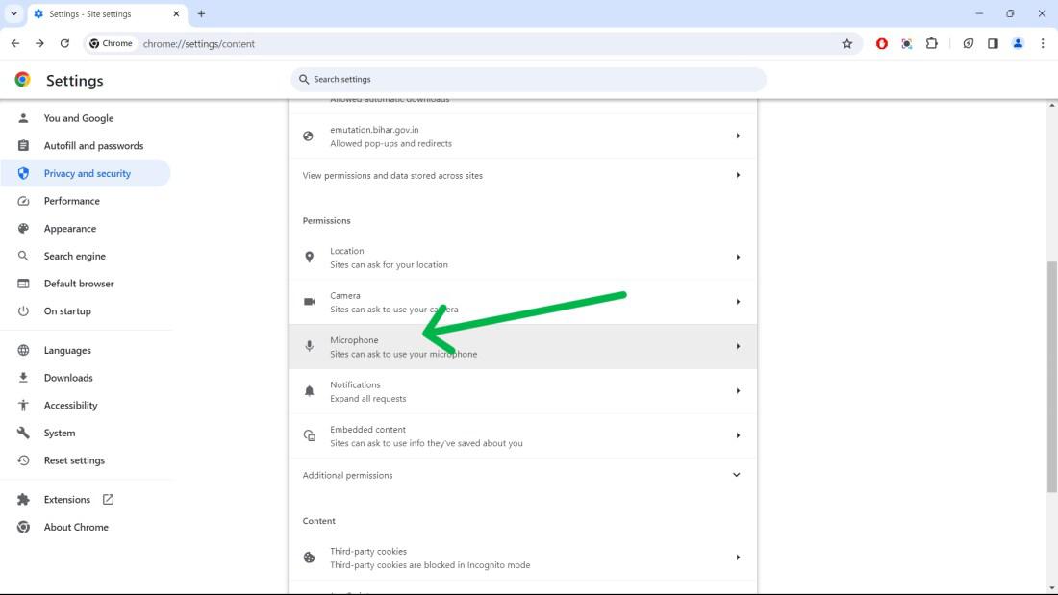Click the Chrome logo beside Settings
Image resolution: width=1058 pixels, height=595 pixels.
click(22, 80)
